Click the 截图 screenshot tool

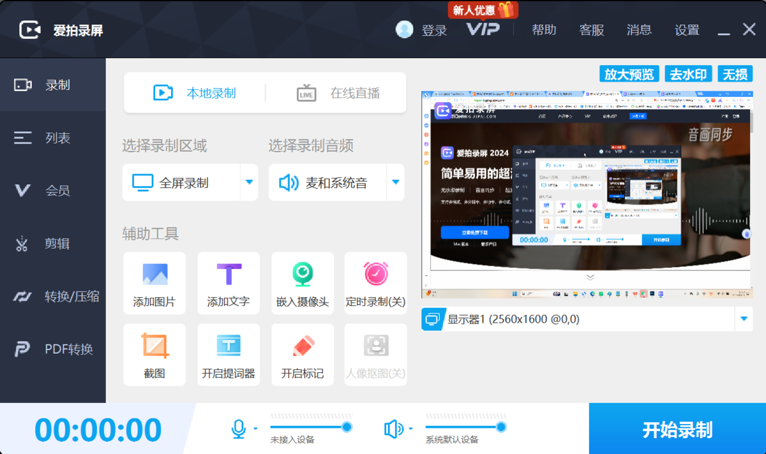(154, 354)
